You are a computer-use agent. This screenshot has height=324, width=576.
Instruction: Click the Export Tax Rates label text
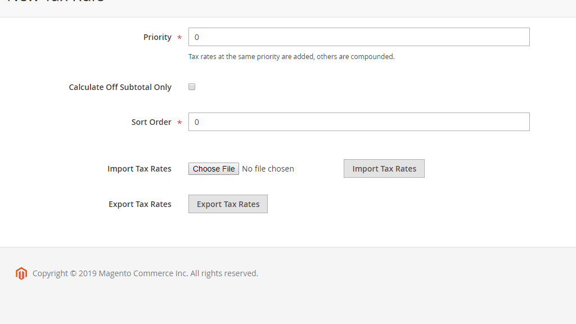pyautogui.click(x=139, y=204)
